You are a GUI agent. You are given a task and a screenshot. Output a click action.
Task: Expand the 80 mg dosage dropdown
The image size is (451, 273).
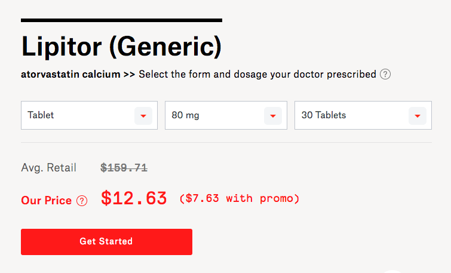click(226, 115)
